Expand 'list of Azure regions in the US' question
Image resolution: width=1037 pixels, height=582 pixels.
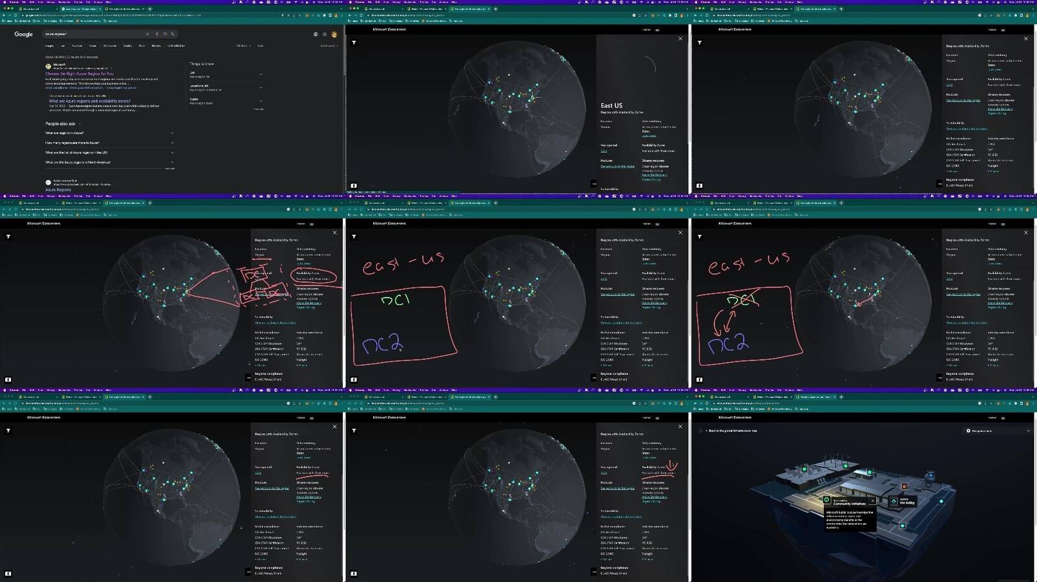(109, 153)
